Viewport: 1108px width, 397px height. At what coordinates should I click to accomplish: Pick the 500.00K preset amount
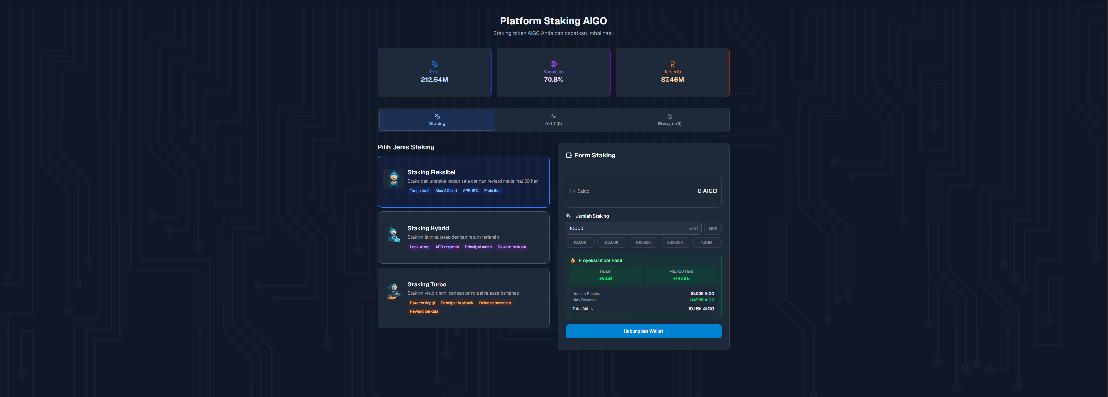674,242
